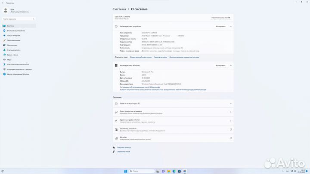The width and height of the screenshot is (310, 174).
Task: Switch to the Settings taskbar icon
Action: point(184,171)
